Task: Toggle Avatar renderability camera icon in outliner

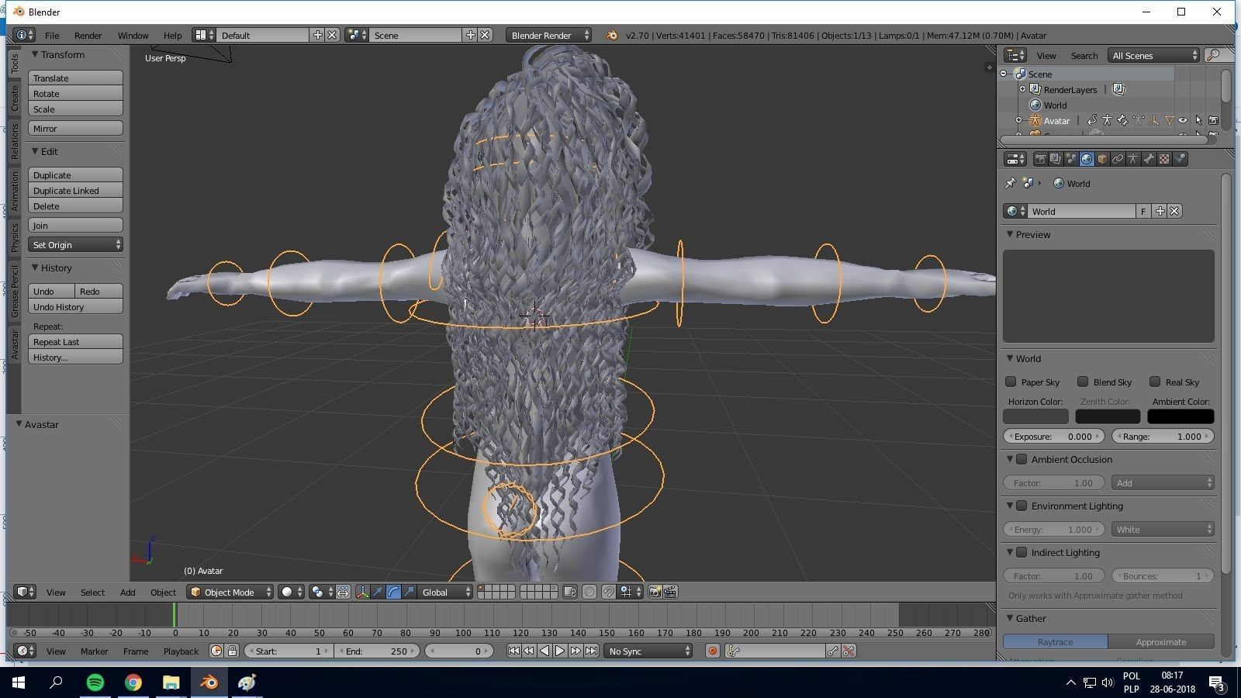Action: click(x=1213, y=120)
